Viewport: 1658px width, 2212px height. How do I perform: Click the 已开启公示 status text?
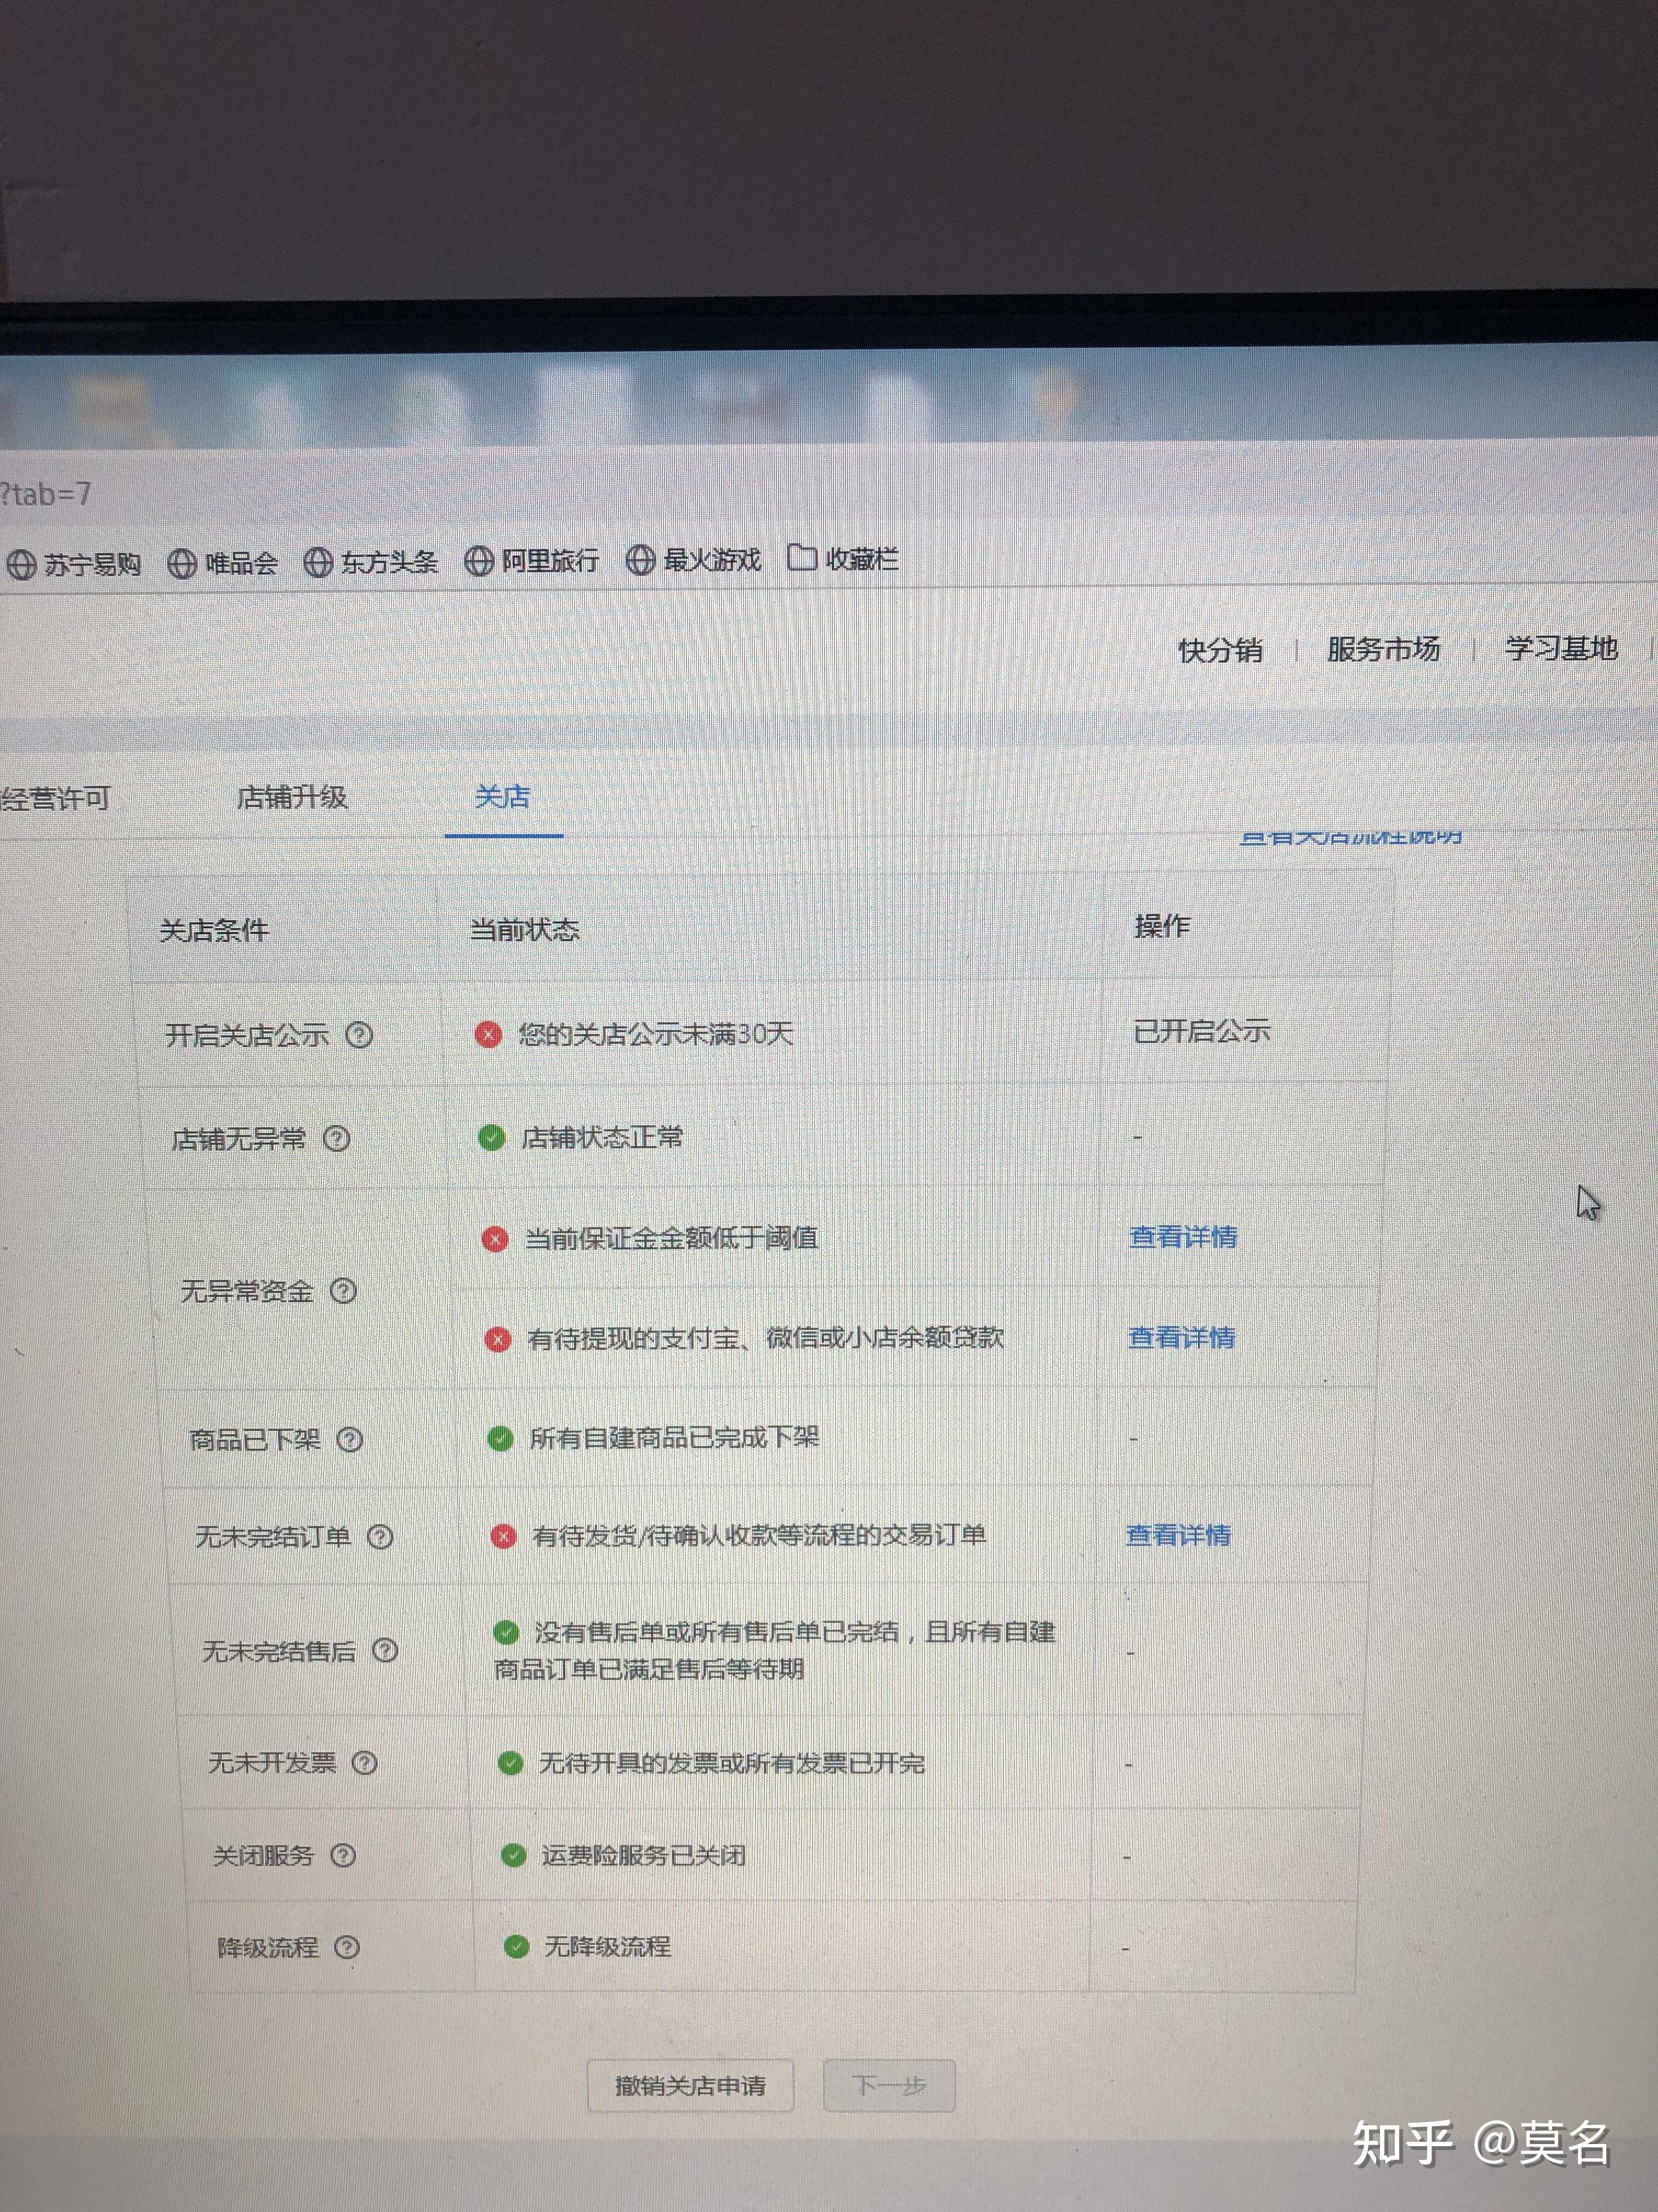pyautogui.click(x=1201, y=1031)
